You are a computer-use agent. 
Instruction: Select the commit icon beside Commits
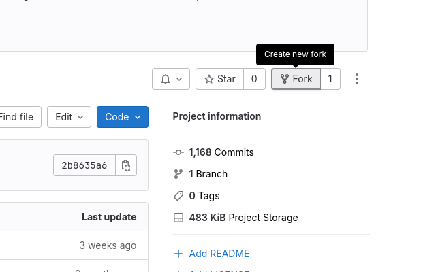coord(178,152)
